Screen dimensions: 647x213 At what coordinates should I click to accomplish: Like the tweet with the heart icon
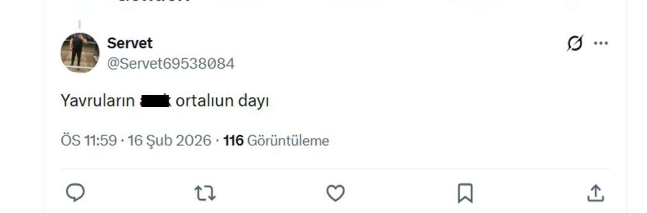335,193
